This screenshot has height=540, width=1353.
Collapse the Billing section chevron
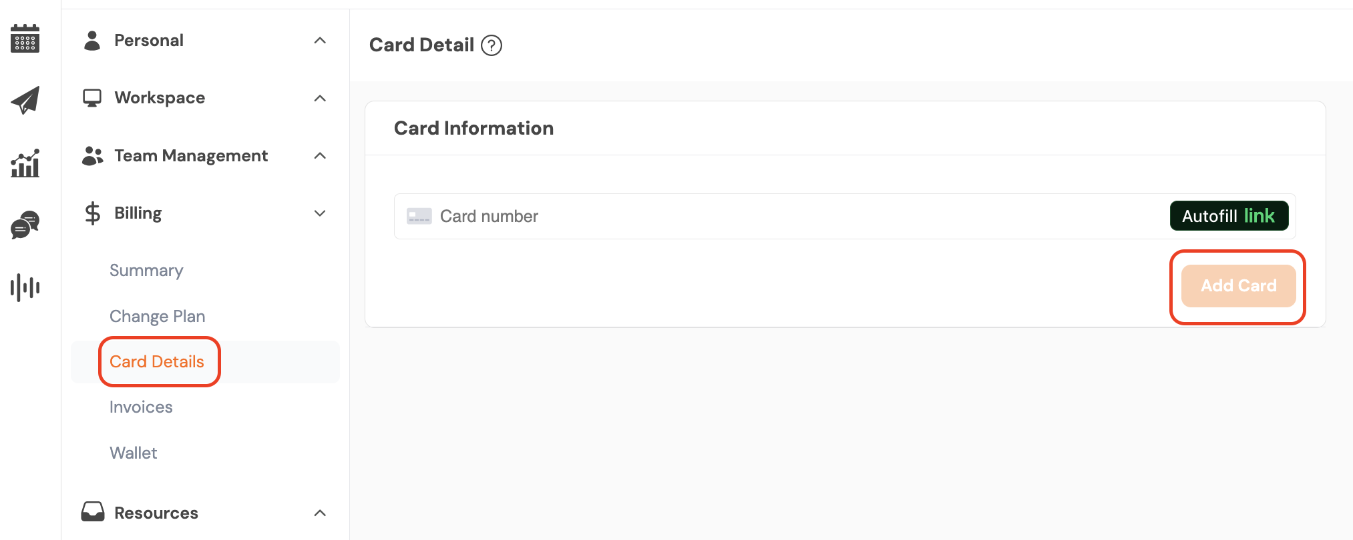click(x=320, y=213)
